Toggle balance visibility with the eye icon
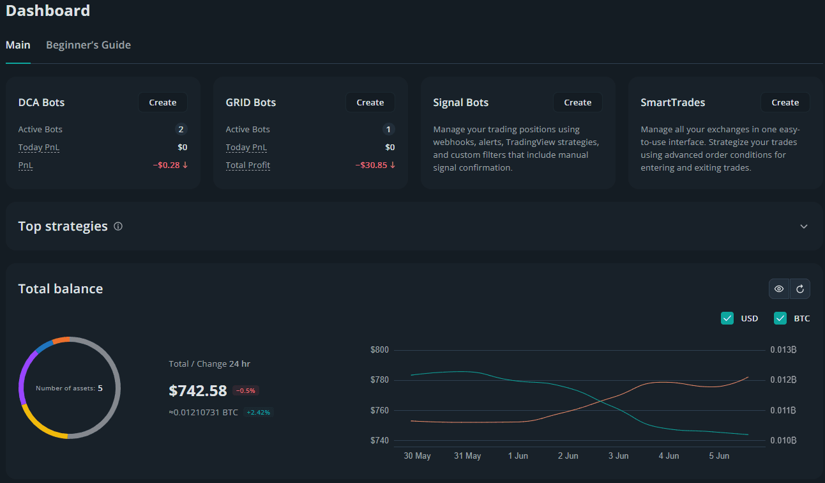The height and width of the screenshot is (483, 825). (x=779, y=289)
